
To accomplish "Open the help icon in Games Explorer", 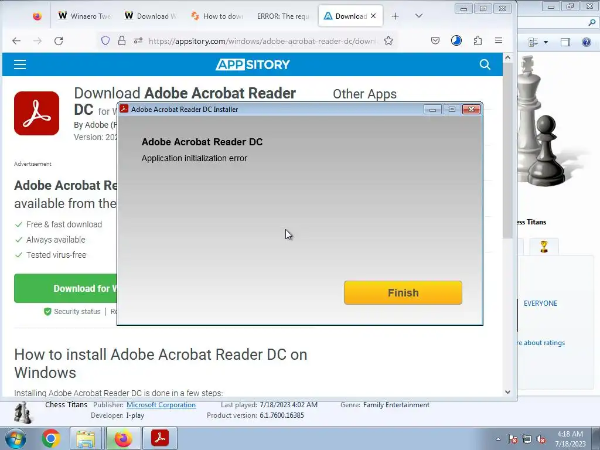I will (586, 42).
